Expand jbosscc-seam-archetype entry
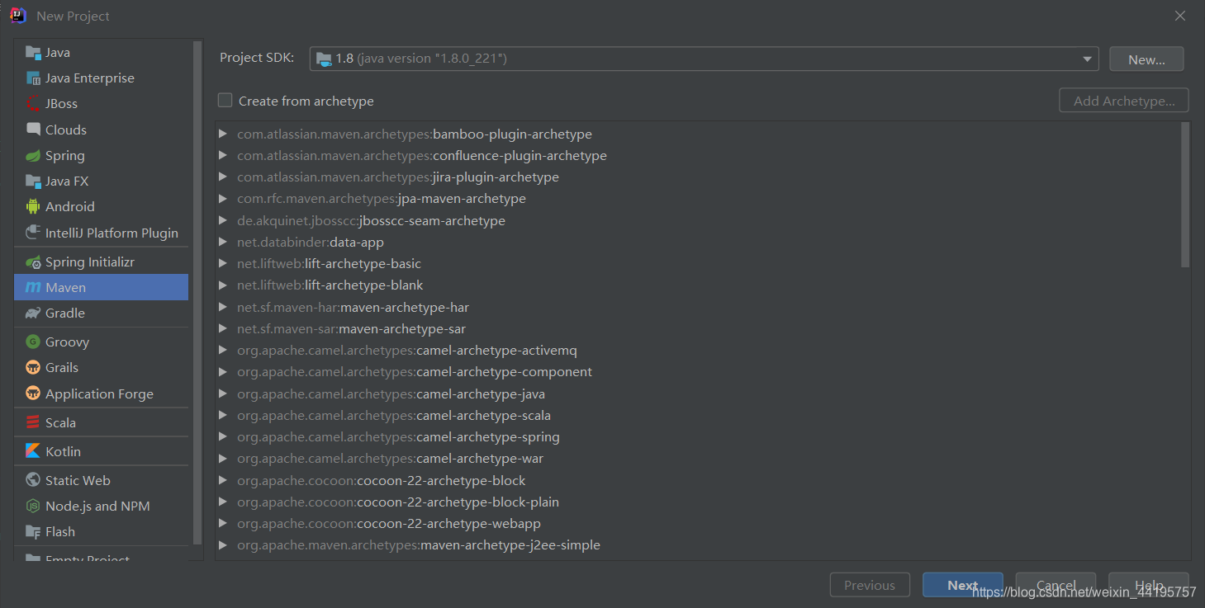Viewport: 1205px width, 608px height. pos(222,220)
